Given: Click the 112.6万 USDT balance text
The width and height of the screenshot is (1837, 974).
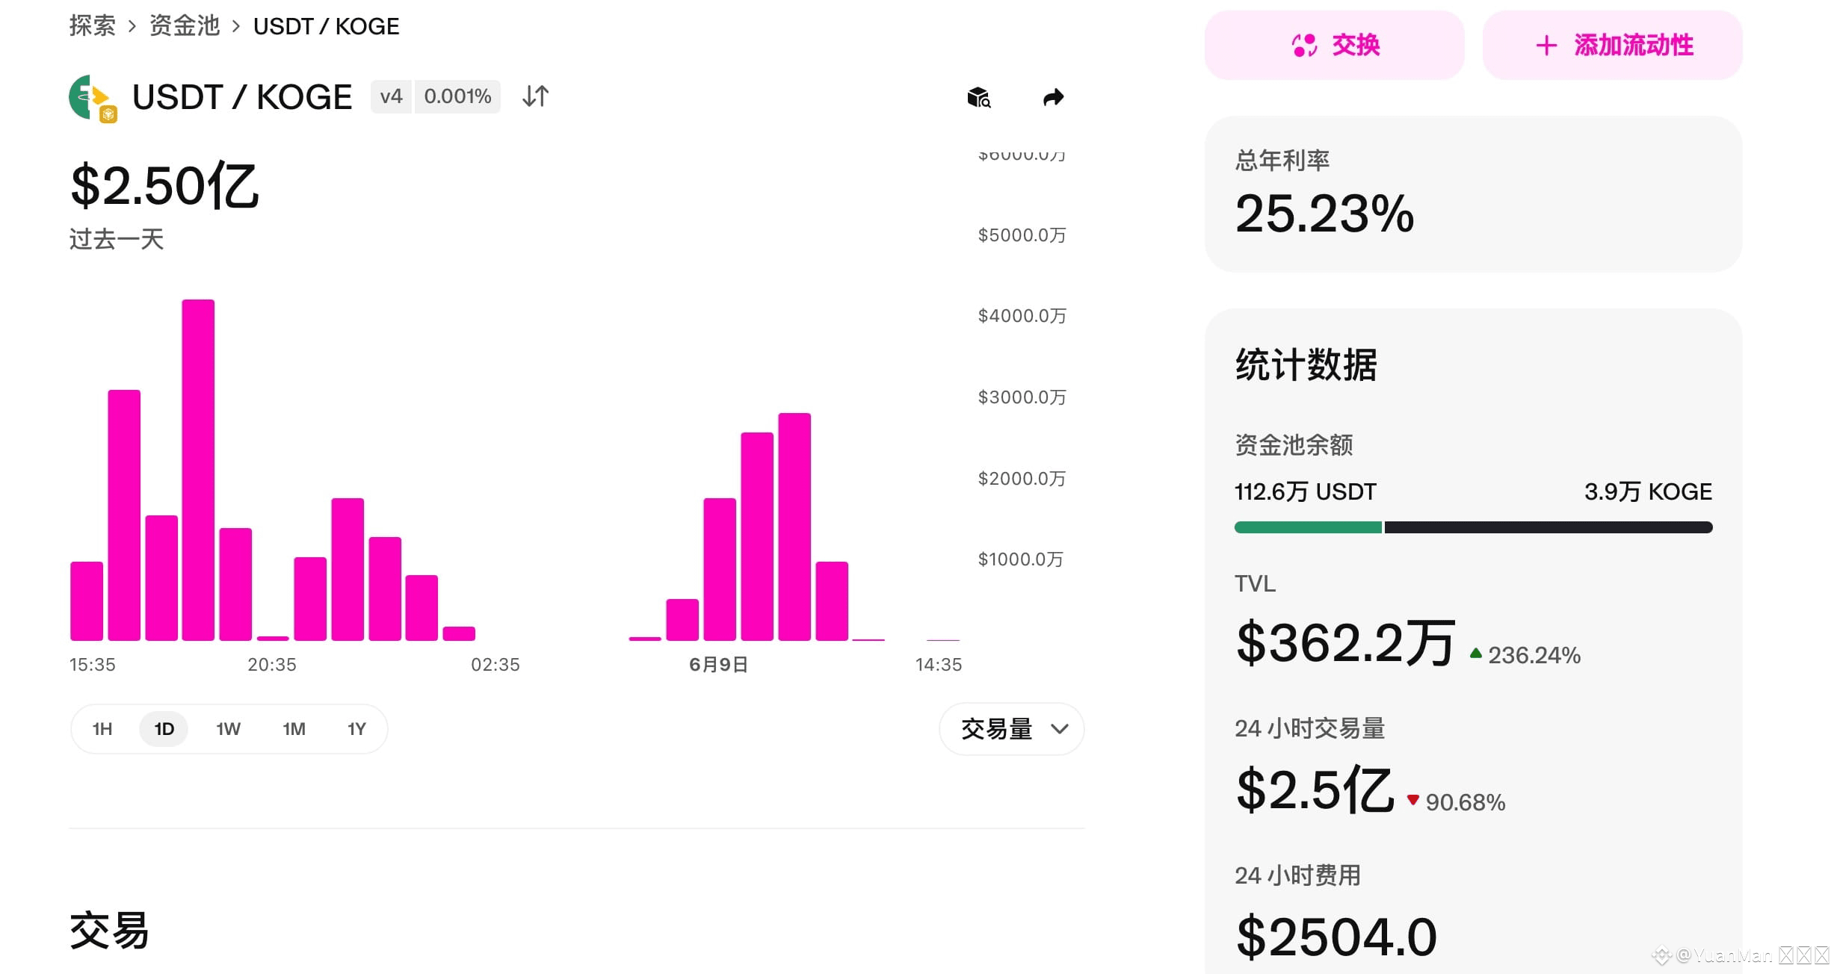Looking at the screenshot, I should click(1305, 491).
